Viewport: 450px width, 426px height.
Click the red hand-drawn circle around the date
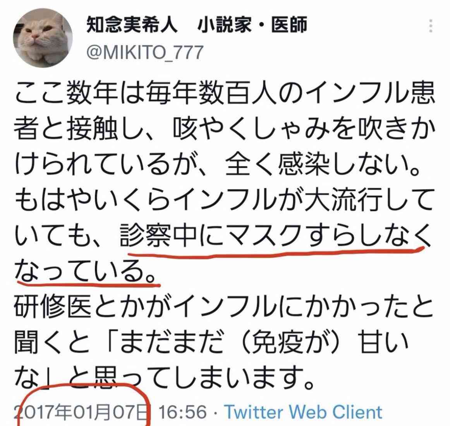(x=83, y=405)
